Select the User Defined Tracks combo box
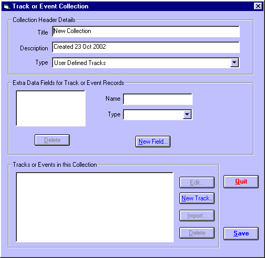 pos(145,63)
